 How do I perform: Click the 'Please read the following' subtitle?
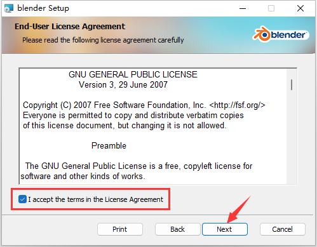[x=103, y=40]
